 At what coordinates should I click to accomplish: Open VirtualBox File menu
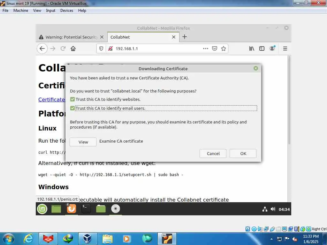5,11
